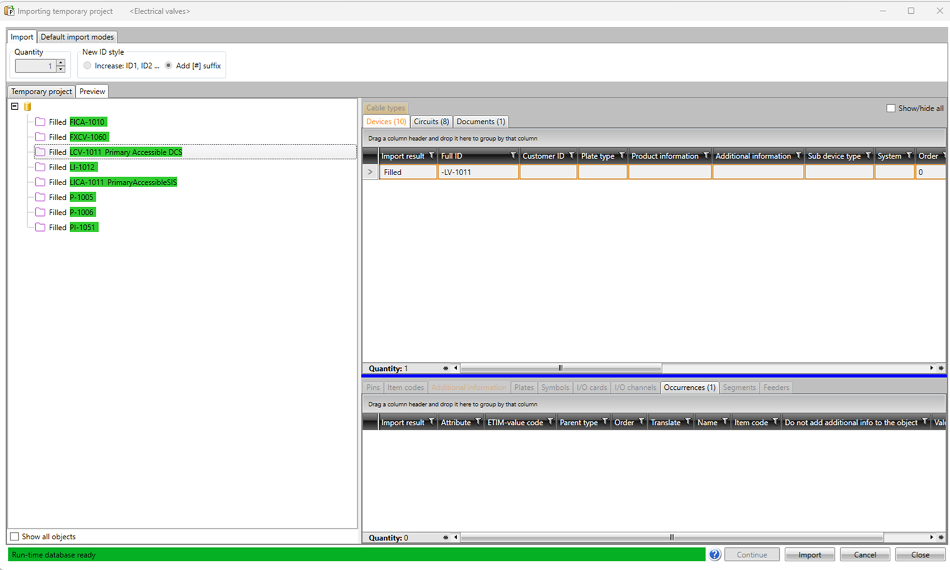
Task: Click folder icon beside PI-1051 item
Action: pyautogui.click(x=40, y=227)
